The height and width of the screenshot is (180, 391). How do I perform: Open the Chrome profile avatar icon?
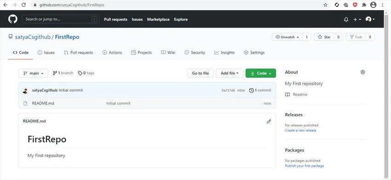[373, 5]
